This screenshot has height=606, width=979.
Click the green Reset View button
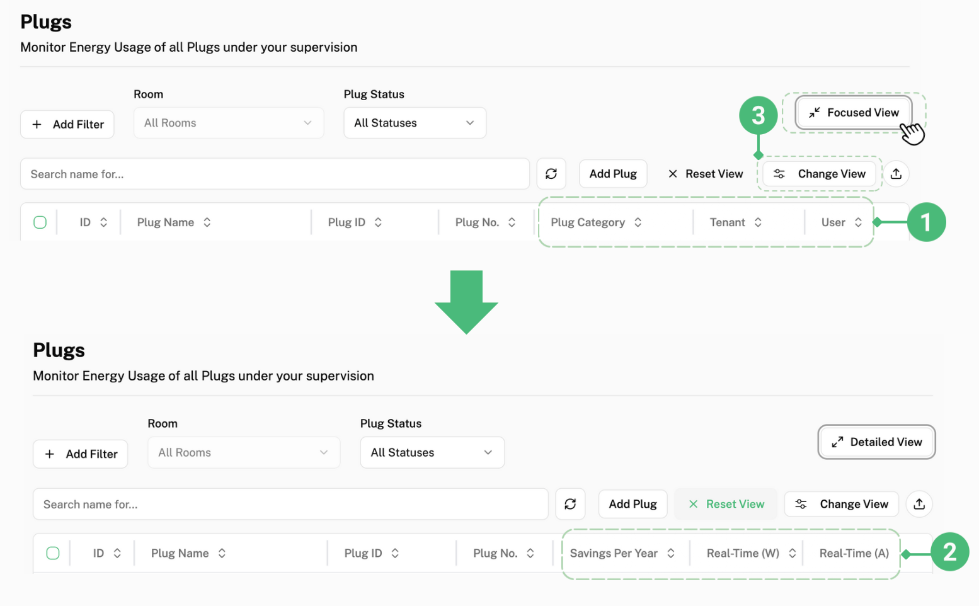click(x=726, y=504)
